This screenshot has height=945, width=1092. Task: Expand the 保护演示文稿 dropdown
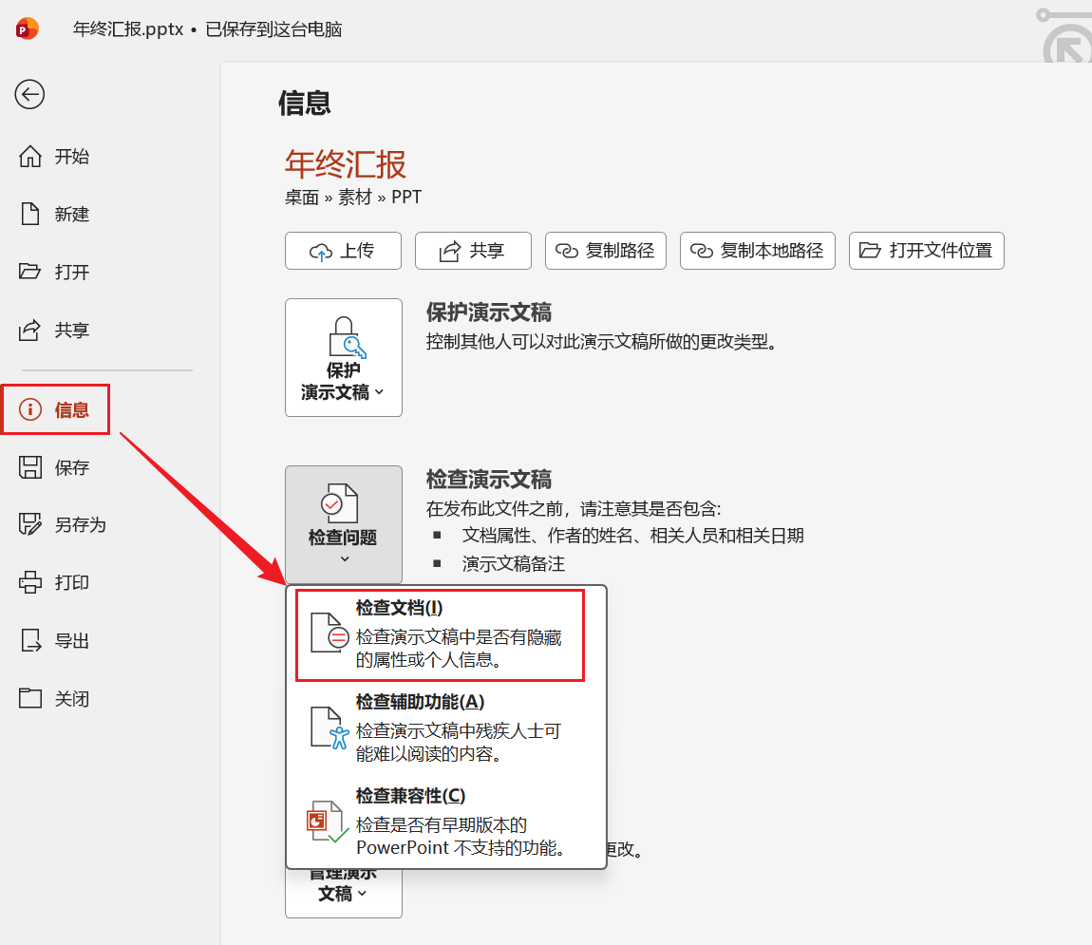(x=343, y=358)
